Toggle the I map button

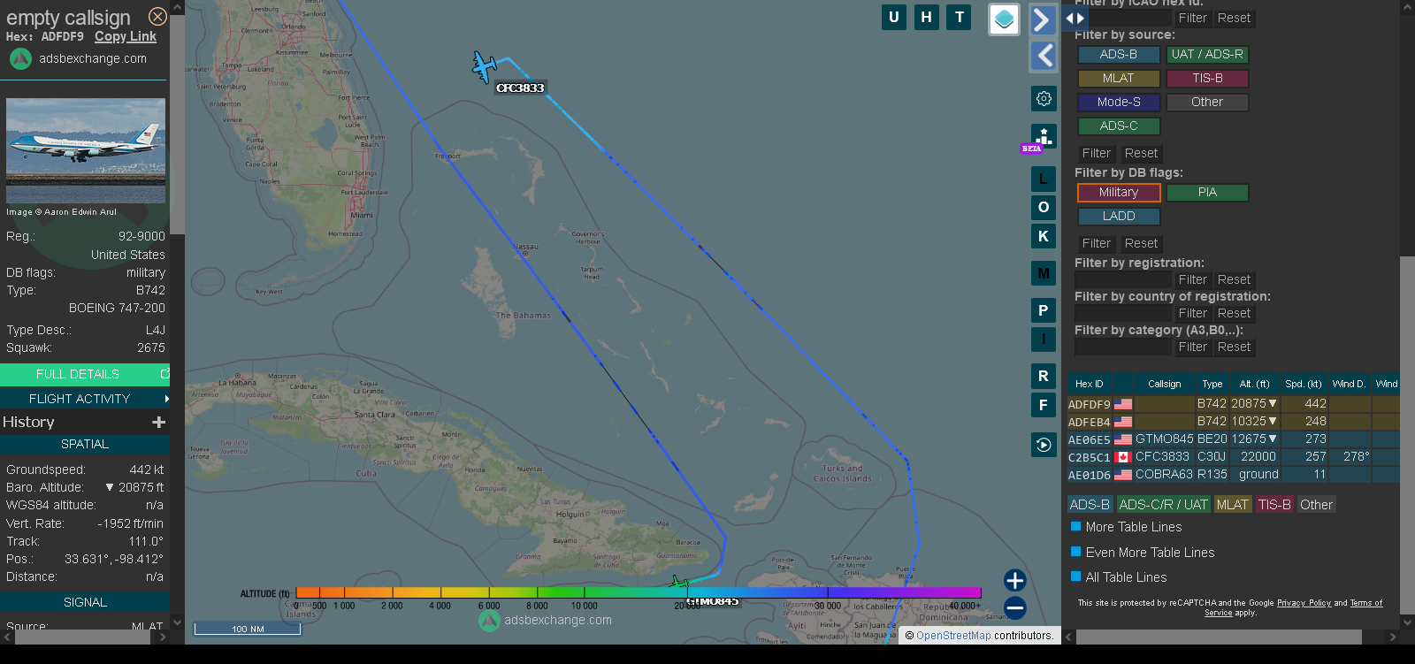[x=1044, y=339]
